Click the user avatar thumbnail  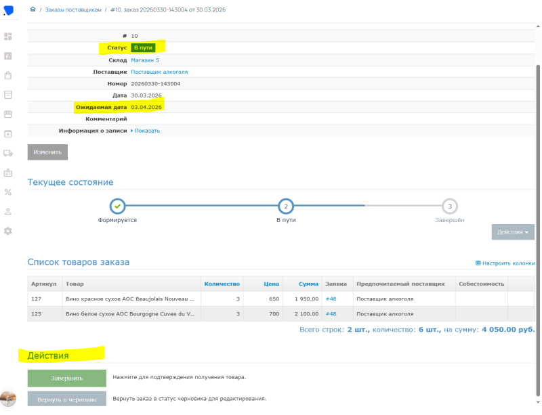[x=8, y=398]
